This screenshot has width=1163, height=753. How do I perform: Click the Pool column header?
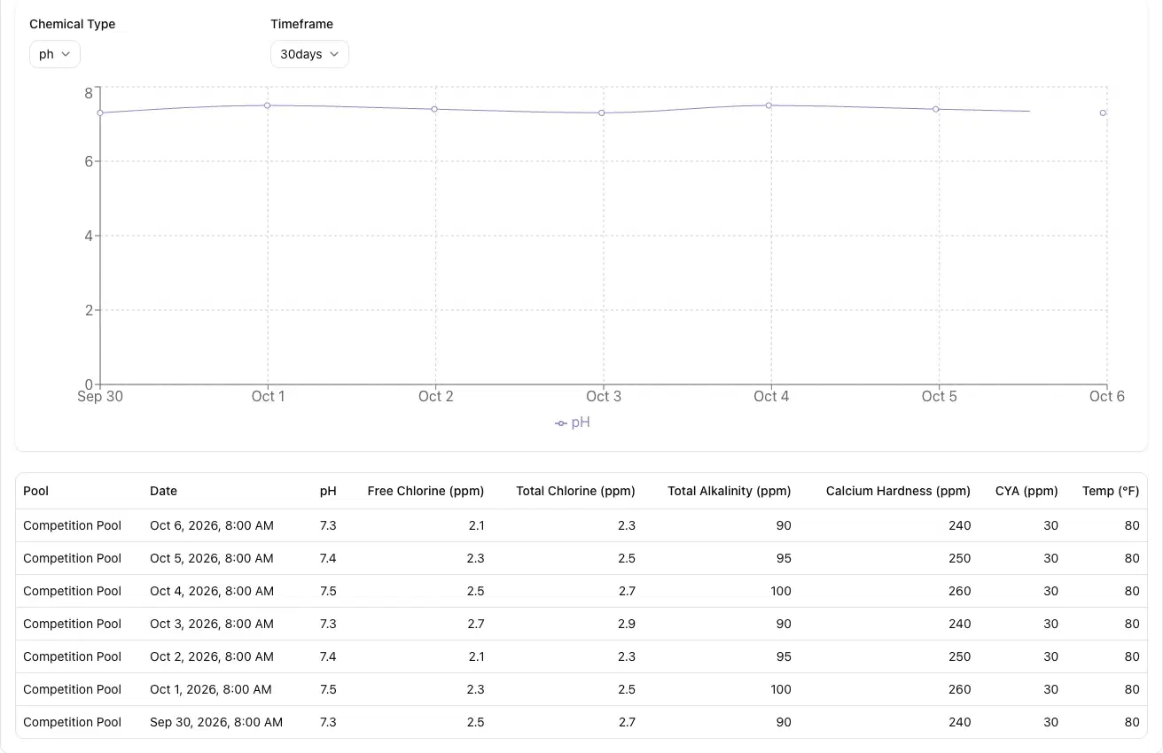[36, 491]
